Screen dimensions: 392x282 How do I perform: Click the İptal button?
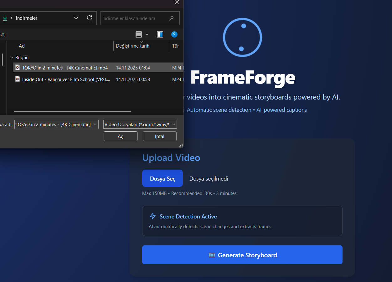click(x=160, y=136)
